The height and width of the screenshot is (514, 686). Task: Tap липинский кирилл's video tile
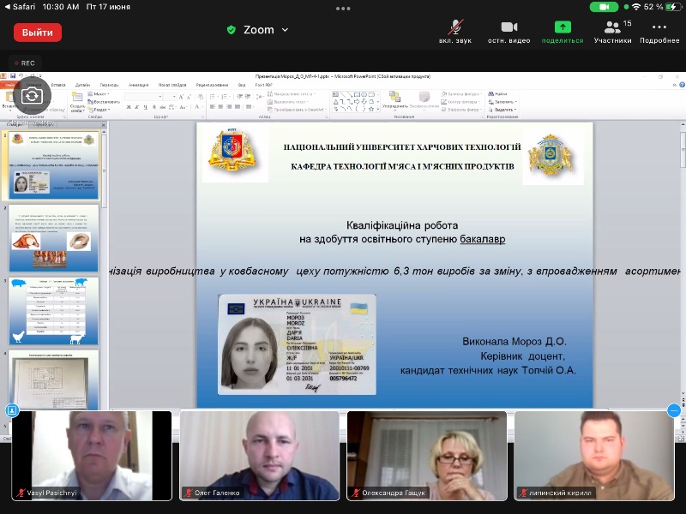pyautogui.click(x=594, y=454)
